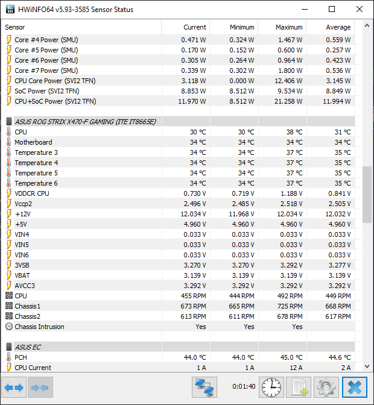
Task: Start logging with the sheet-plus icon
Action: [x=299, y=387]
